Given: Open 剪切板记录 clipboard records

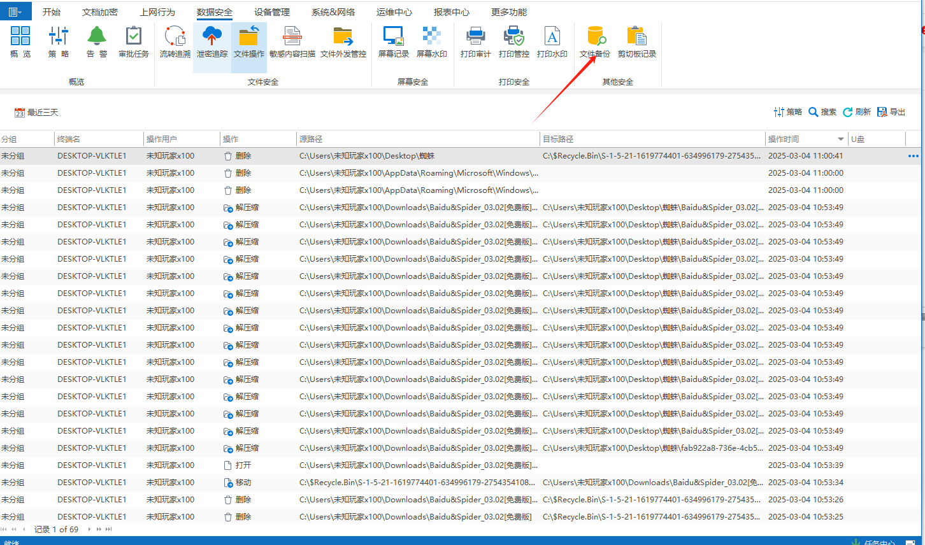Looking at the screenshot, I should 636,42.
